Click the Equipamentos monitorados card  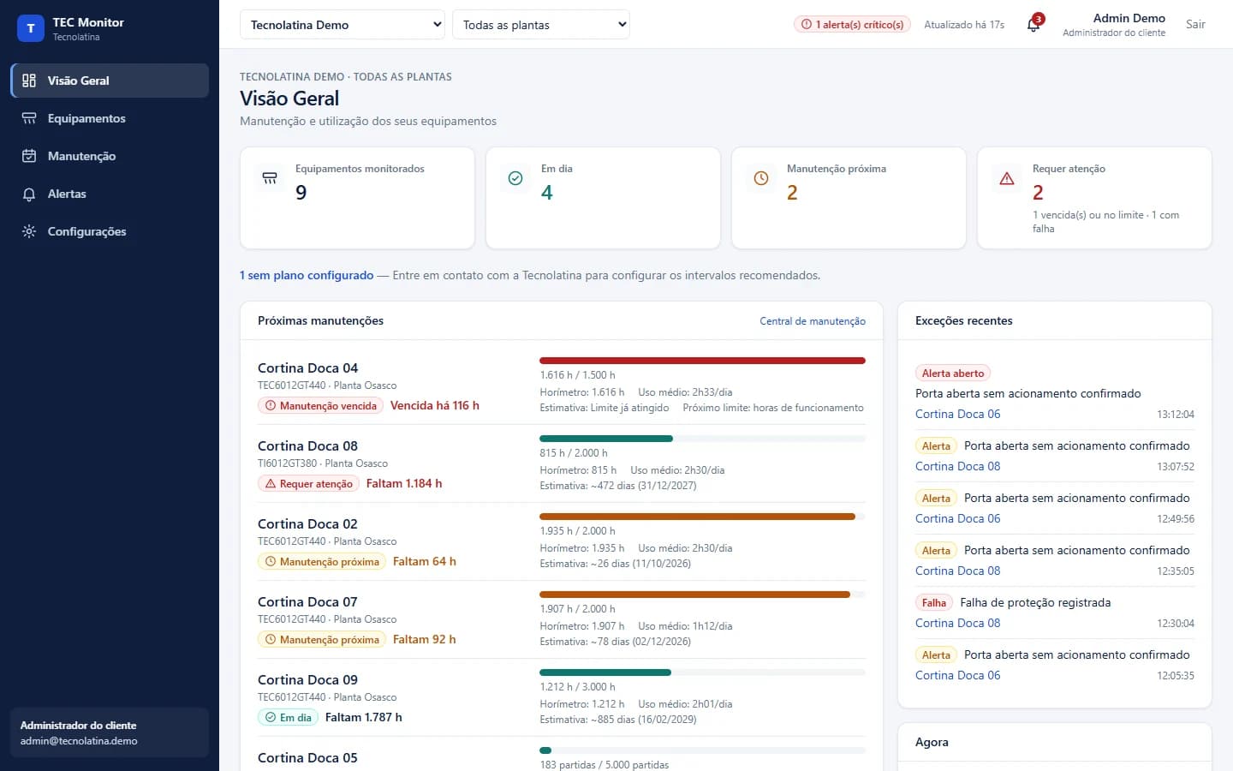(x=357, y=198)
